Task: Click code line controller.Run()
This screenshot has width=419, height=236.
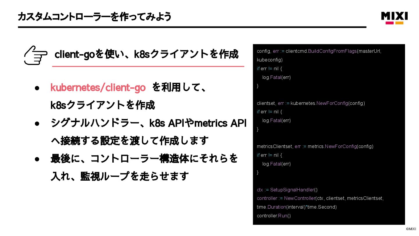Action: tap(274, 216)
